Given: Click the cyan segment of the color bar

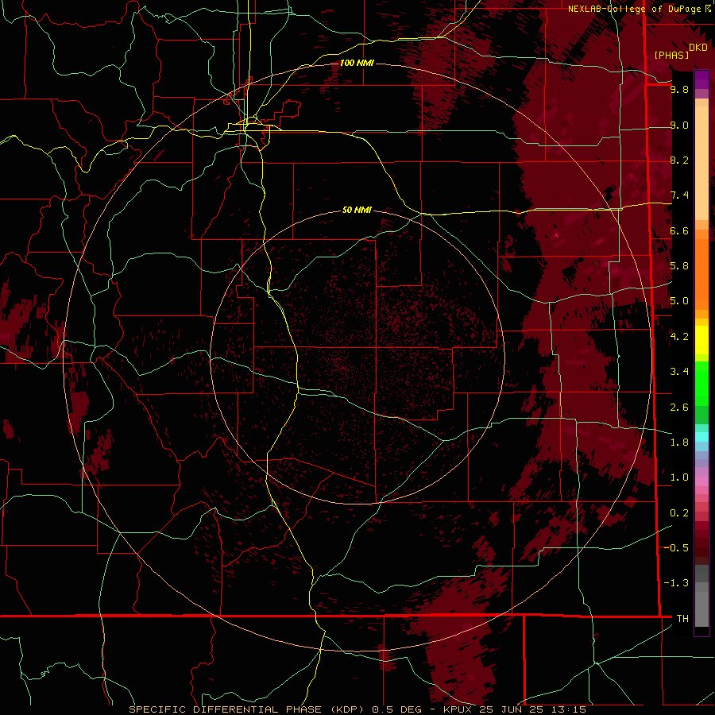Looking at the screenshot, I should tap(701, 436).
